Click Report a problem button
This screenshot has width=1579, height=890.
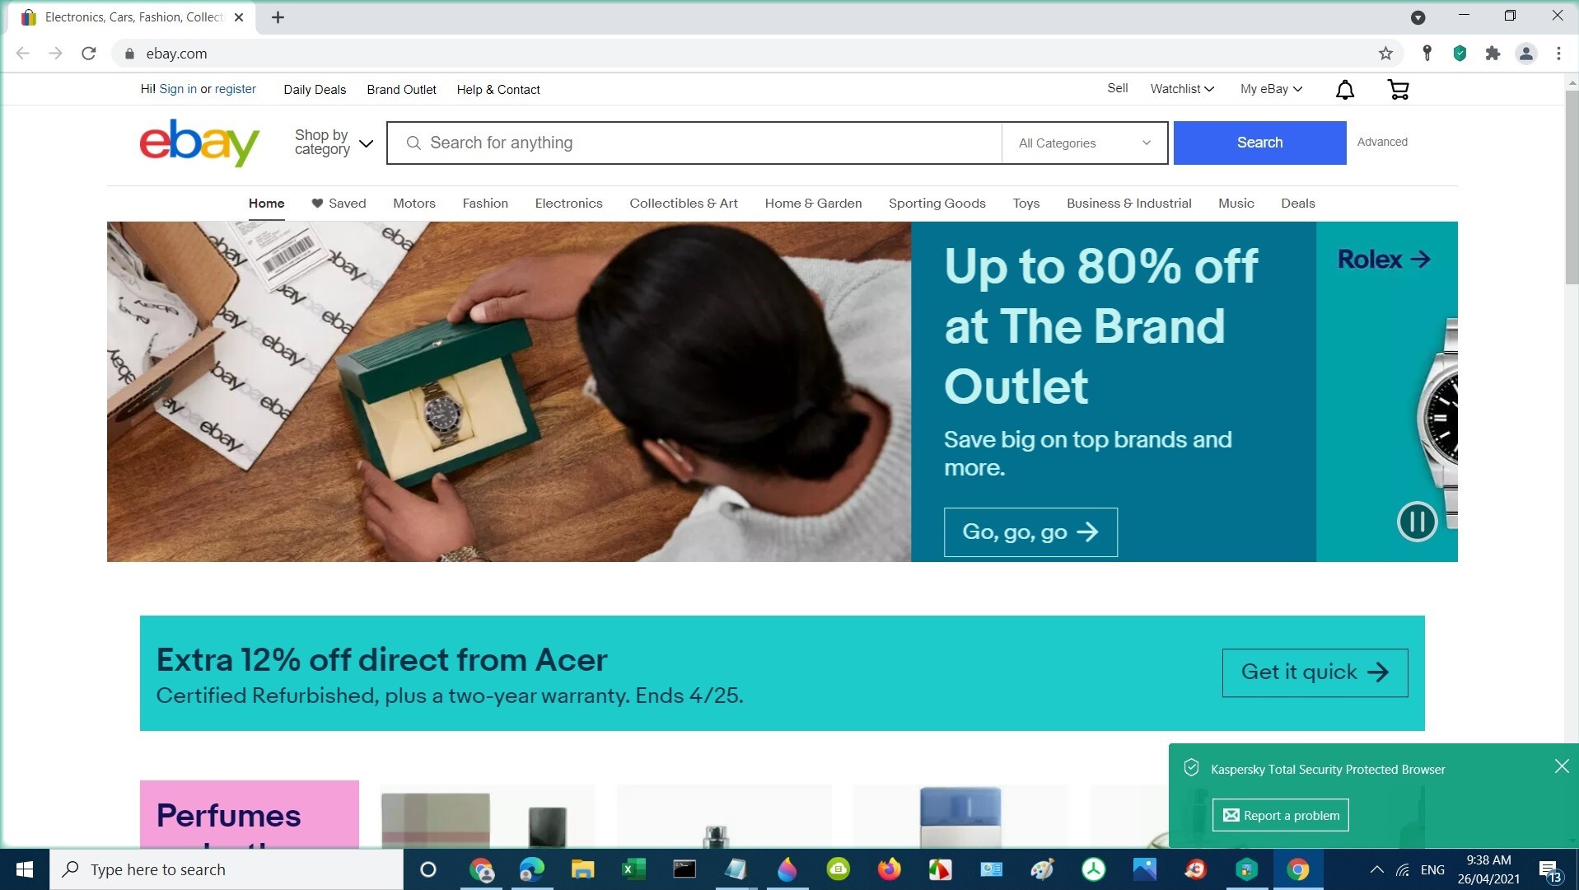tap(1280, 815)
